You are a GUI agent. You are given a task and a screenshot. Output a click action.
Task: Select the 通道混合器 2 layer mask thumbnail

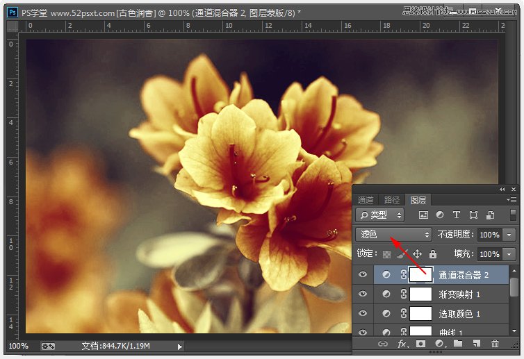[421, 274]
